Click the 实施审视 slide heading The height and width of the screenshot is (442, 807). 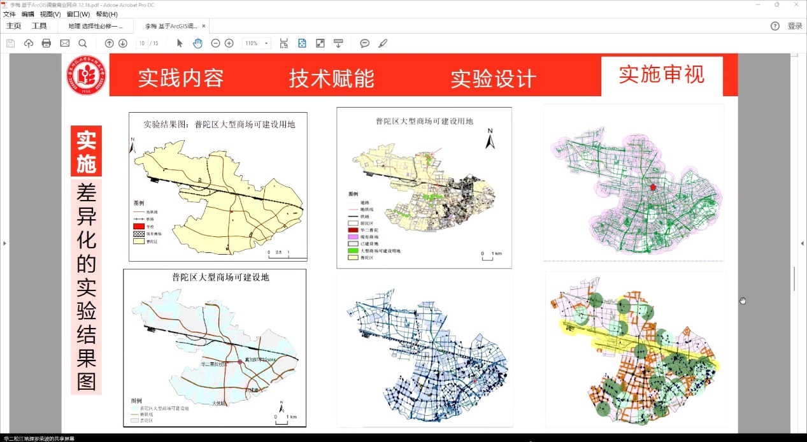click(662, 75)
